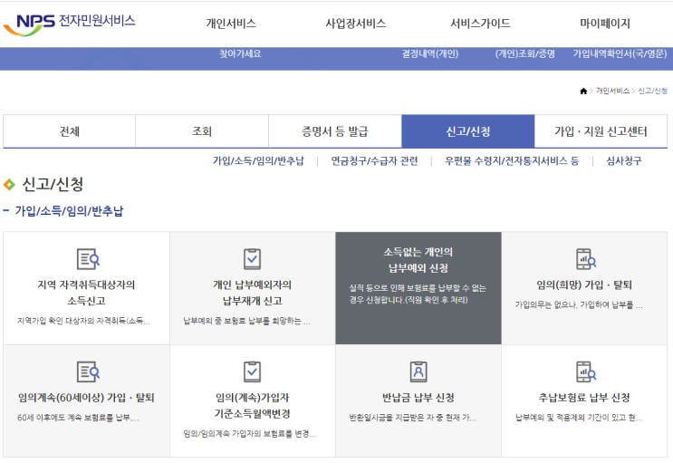Click the 개인 납부예외자의 납부재개 신고 checklist icon

pos(253,258)
